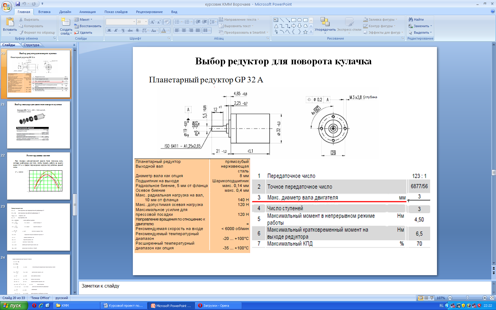Viewport: 496px width, 310px height.
Task: Align text right in paragraph group
Action: [x=191, y=30]
